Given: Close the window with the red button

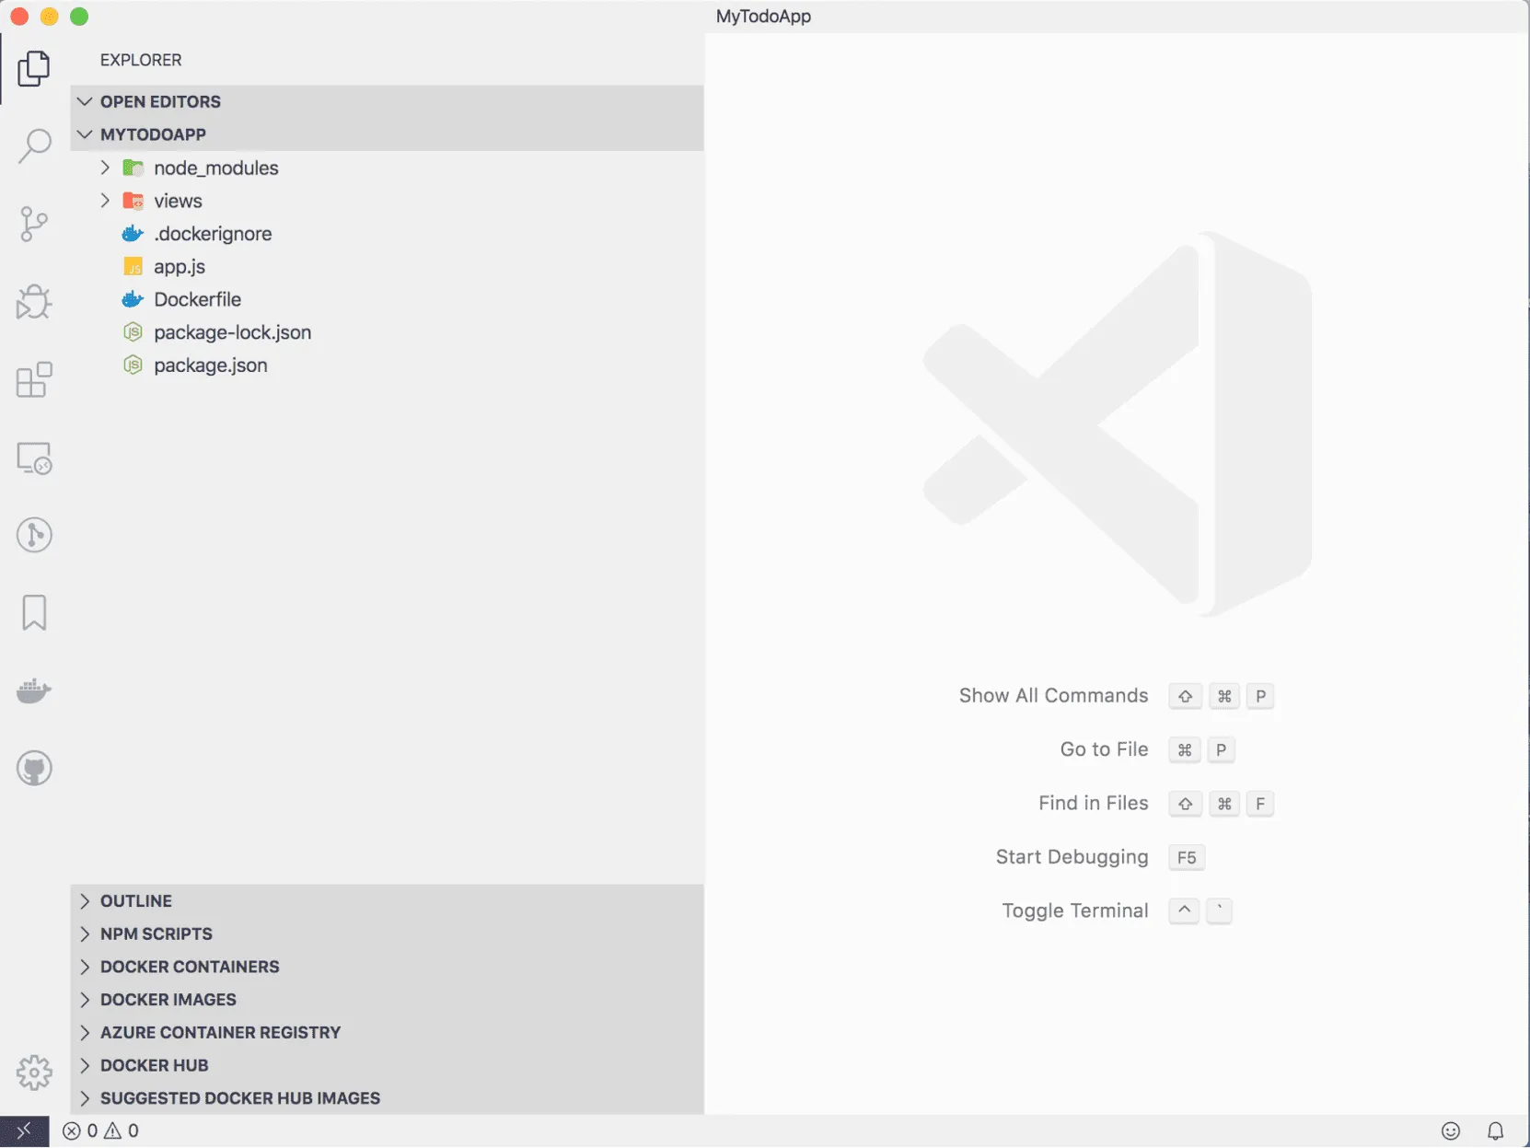Looking at the screenshot, I should click(x=19, y=17).
